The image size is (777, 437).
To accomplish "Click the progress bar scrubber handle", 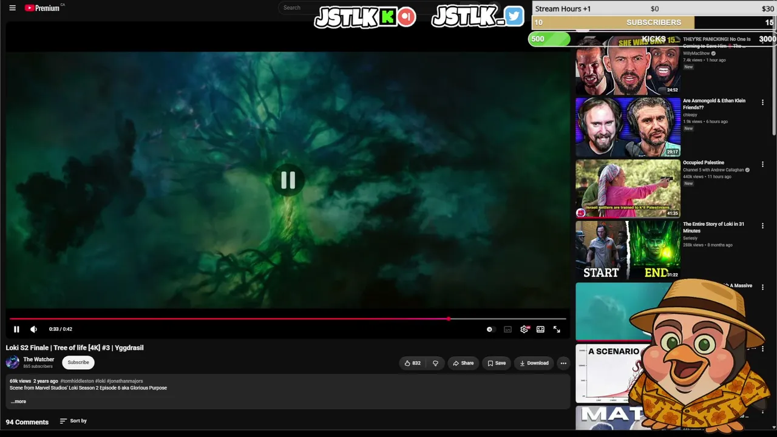I will tap(449, 319).
